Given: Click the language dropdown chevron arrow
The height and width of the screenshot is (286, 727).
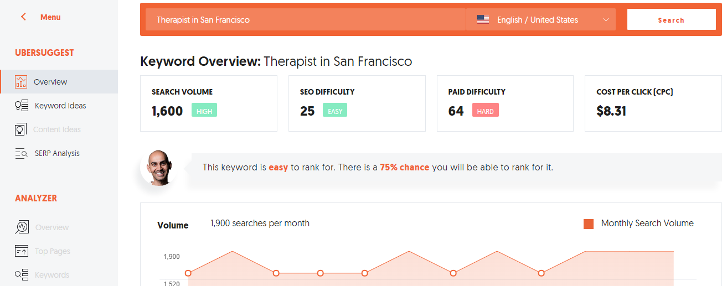Looking at the screenshot, I should tap(606, 20).
